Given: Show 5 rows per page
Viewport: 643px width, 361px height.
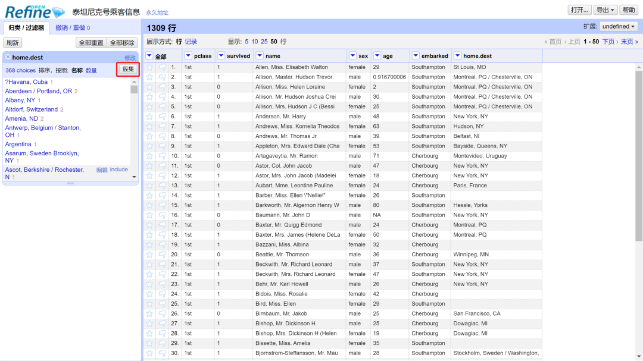Looking at the screenshot, I should 246,42.
